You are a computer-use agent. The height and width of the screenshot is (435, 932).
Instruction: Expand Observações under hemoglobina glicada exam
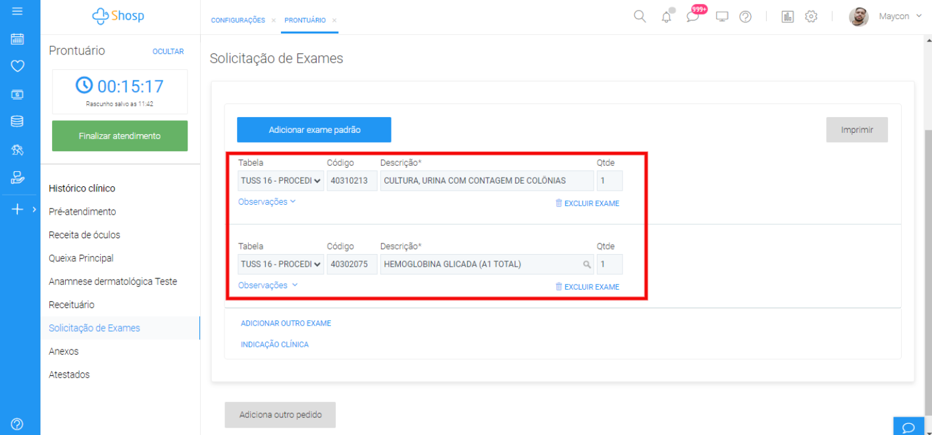pos(268,286)
